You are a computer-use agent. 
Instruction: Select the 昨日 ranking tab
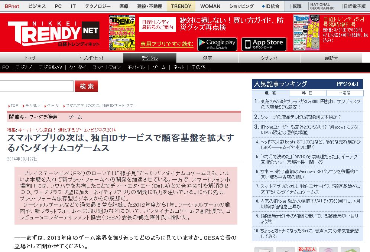pyautogui.click(x=308, y=93)
